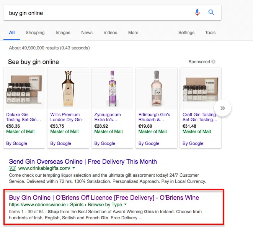Viewport: 253px width, 227px height.
Task: Select the Videos tab
Action: tap(110, 33)
